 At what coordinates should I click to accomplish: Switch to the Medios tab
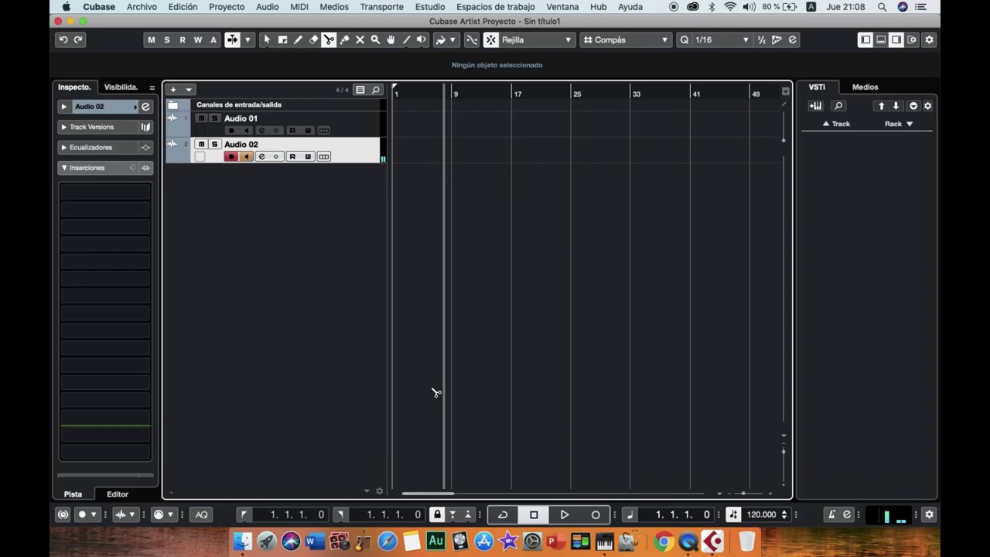click(x=865, y=87)
